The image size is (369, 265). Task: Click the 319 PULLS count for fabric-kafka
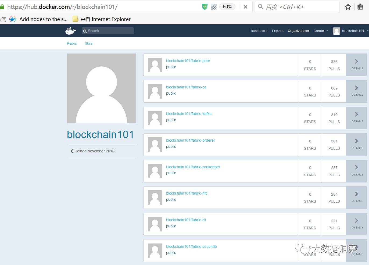(x=334, y=118)
